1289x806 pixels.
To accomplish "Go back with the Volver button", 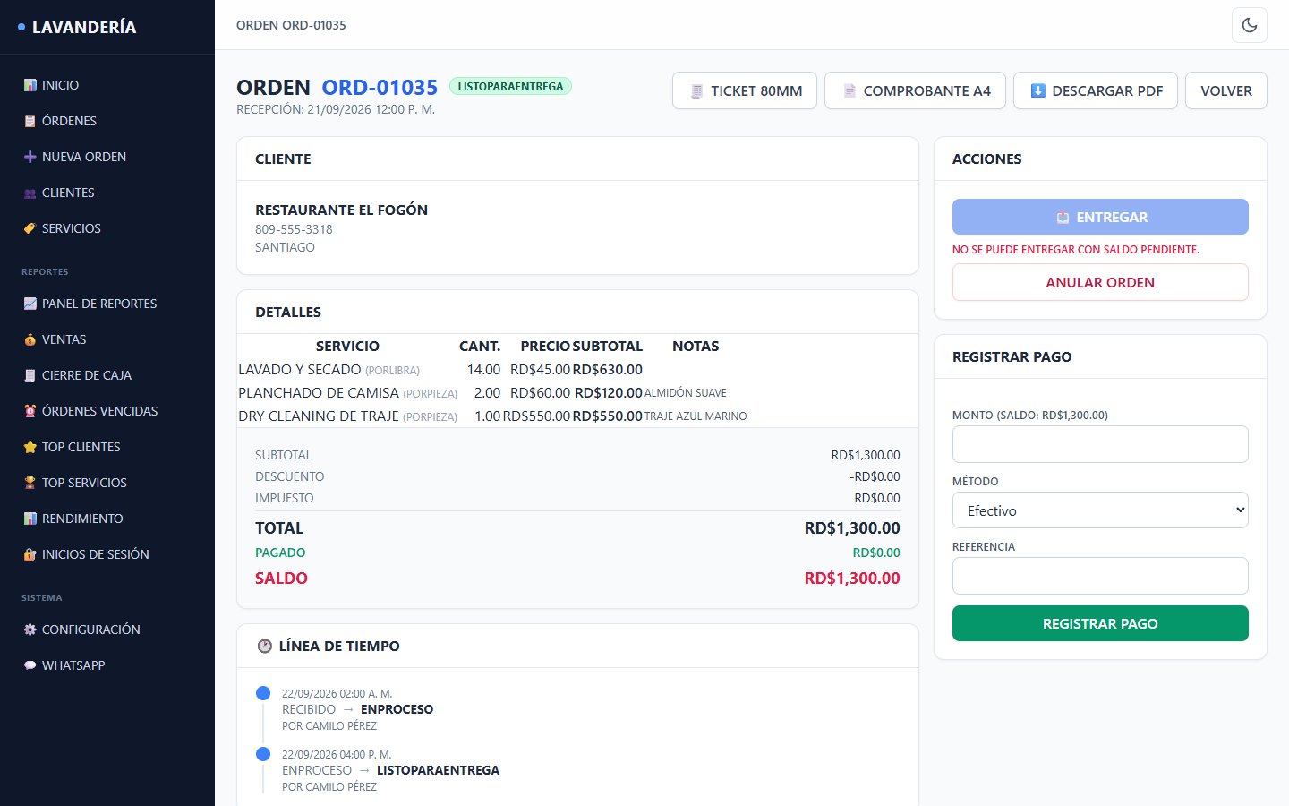I will click(x=1226, y=90).
